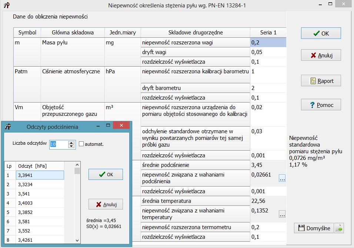Screen dimensions: 354x248
Task: Click the green arrow icon beside Domyślne
Action: (x=339, y=228)
